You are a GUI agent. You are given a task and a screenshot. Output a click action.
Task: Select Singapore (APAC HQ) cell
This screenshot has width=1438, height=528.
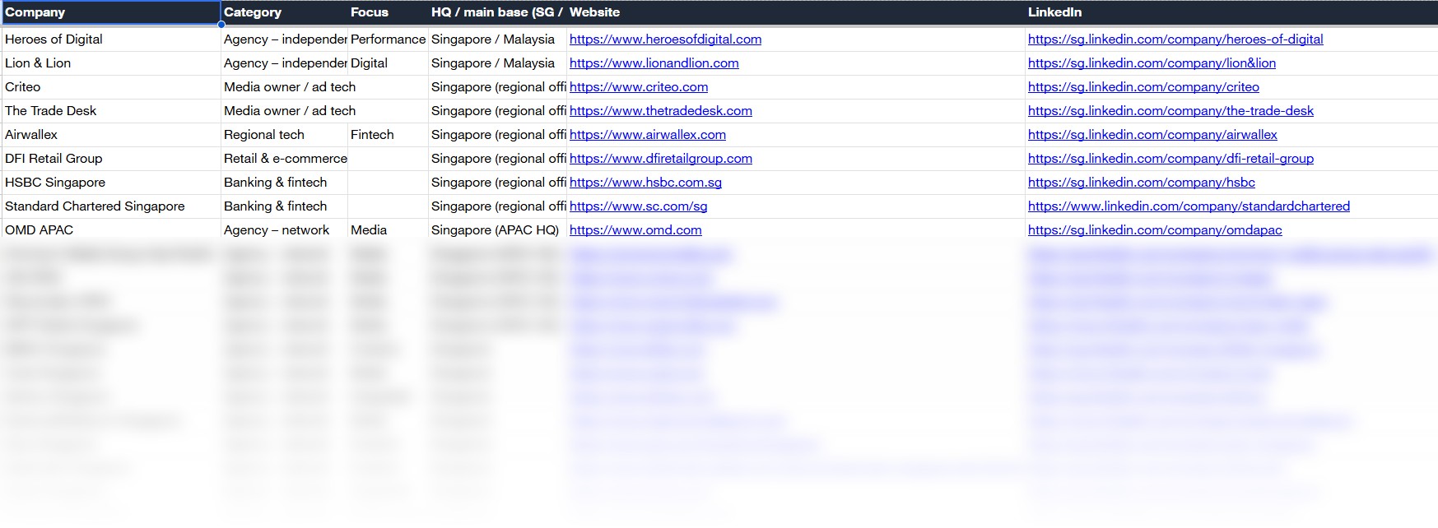click(497, 230)
